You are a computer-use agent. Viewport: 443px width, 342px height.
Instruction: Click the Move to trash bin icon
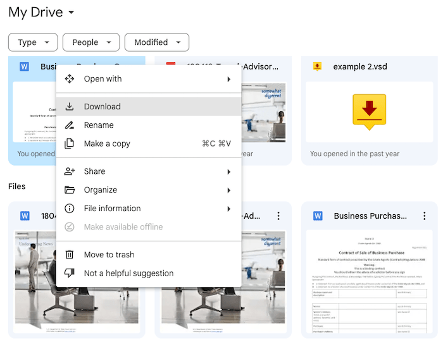point(70,255)
